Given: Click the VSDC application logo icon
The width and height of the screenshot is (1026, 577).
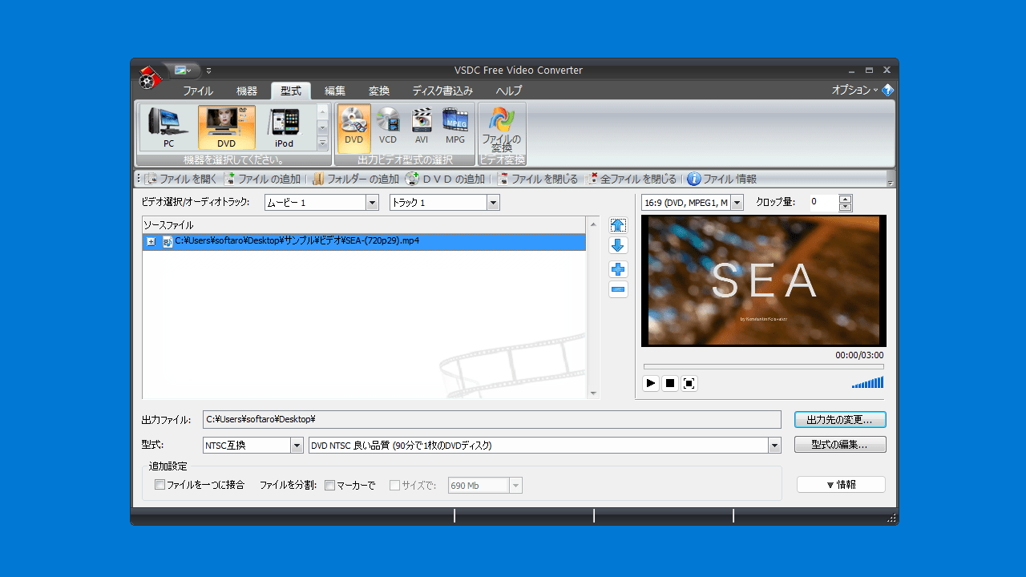Looking at the screenshot, I should coord(150,77).
